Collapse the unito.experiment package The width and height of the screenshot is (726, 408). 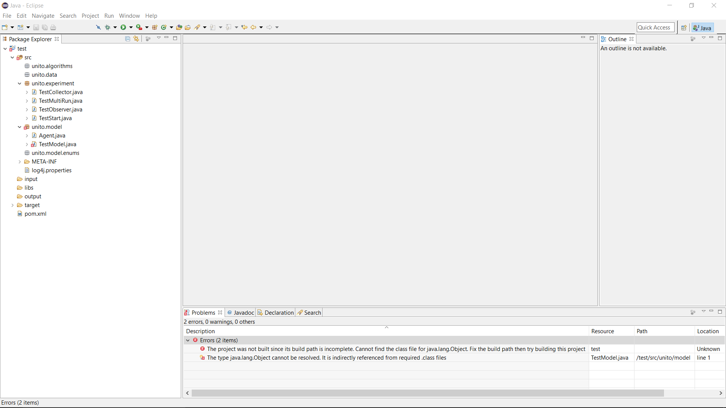tap(20, 83)
